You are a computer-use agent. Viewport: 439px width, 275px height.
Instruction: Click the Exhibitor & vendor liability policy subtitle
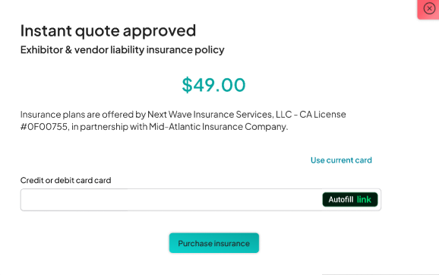[122, 50]
